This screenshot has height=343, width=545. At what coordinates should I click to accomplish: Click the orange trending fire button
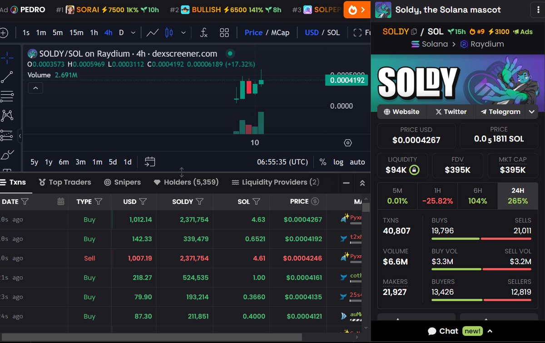click(357, 10)
